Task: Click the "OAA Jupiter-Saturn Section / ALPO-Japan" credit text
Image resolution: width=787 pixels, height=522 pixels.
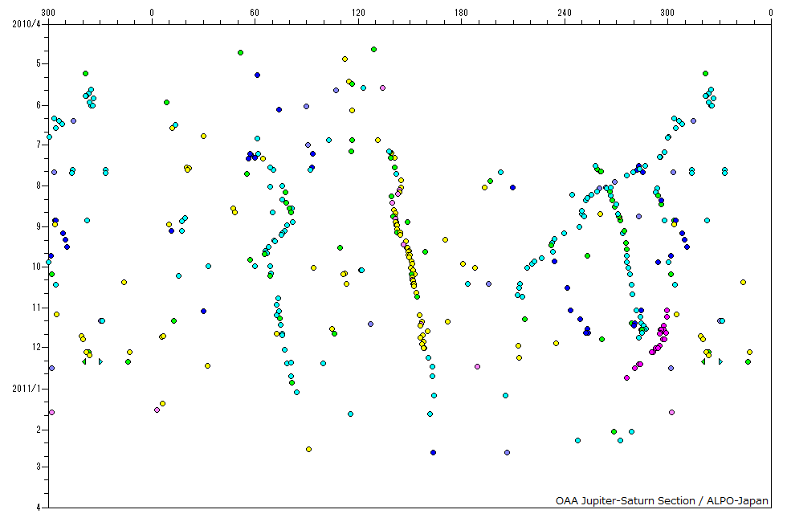Action: [x=662, y=500]
